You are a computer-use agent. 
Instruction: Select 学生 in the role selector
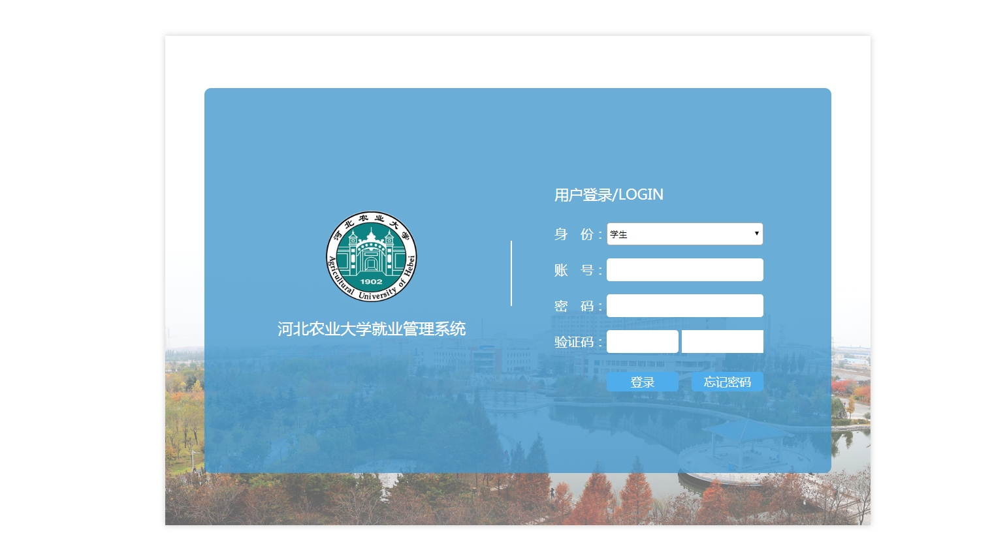click(653, 234)
